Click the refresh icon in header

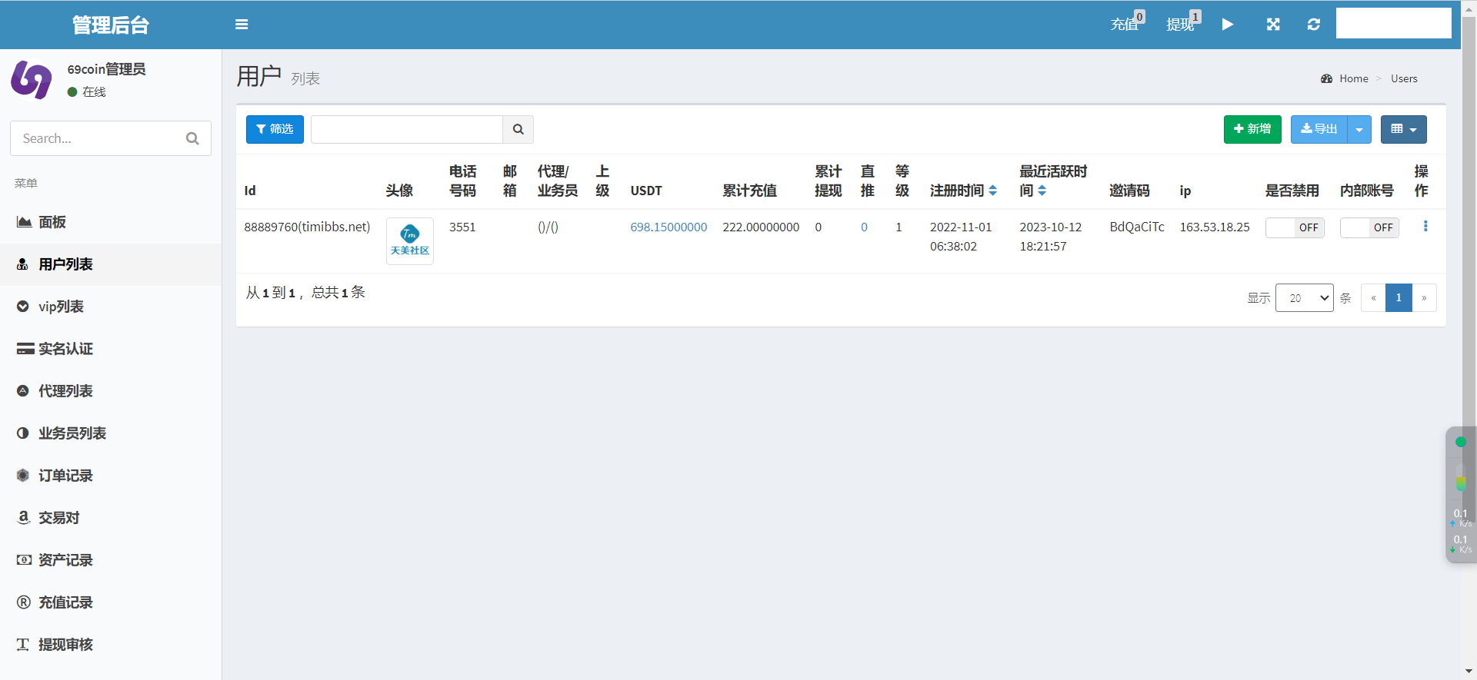[x=1314, y=25]
